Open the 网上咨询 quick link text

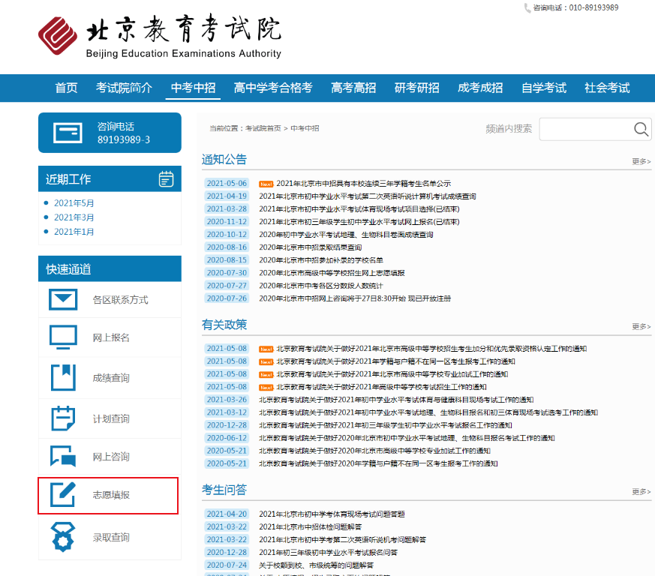tap(111, 457)
